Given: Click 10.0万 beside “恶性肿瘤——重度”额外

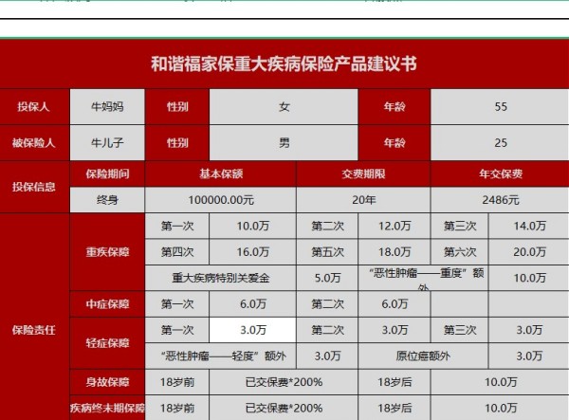Looking at the screenshot, I should (x=529, y=278).
